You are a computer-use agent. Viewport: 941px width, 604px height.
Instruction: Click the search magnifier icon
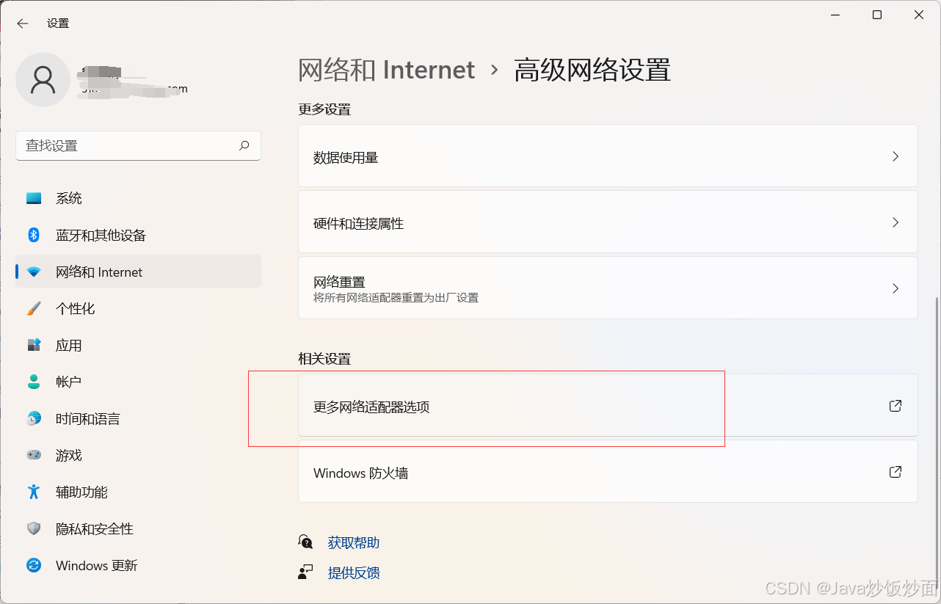(x=244, y=145)
